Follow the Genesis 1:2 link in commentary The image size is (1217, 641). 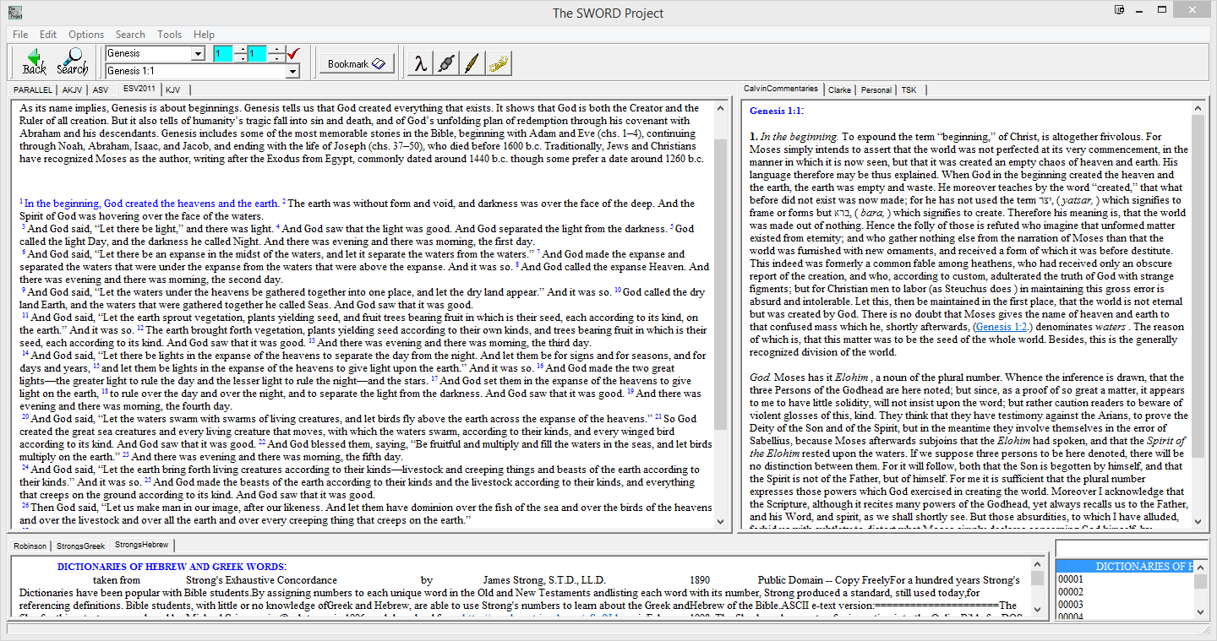click(1000, 327)
